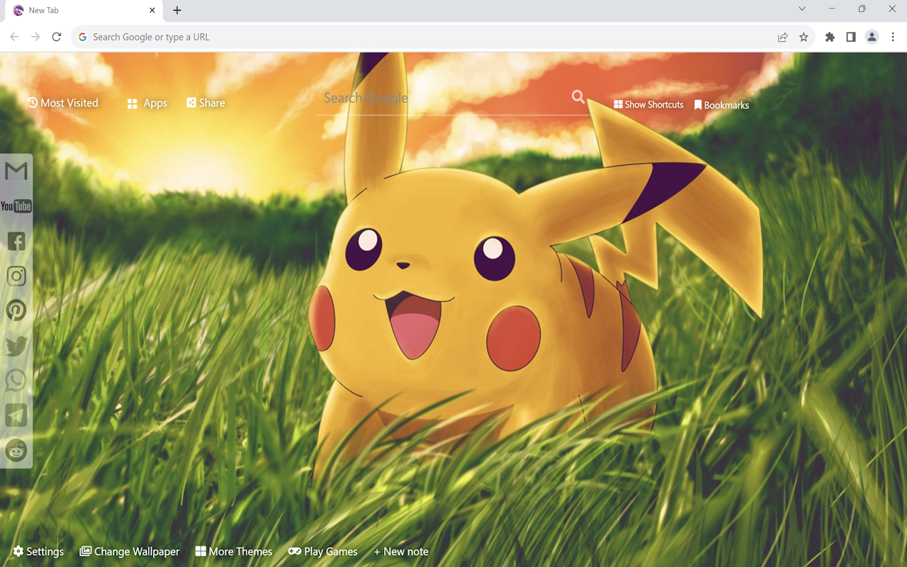Open Telegram sidebar shortcut
The image size is (907, 567).
coord(16,415)
